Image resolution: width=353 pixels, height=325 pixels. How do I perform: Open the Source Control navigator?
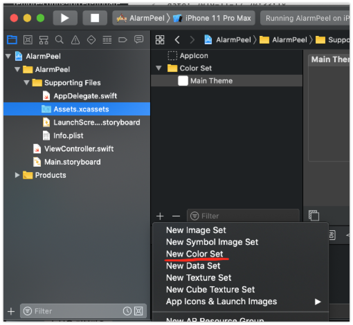(28, 40)
